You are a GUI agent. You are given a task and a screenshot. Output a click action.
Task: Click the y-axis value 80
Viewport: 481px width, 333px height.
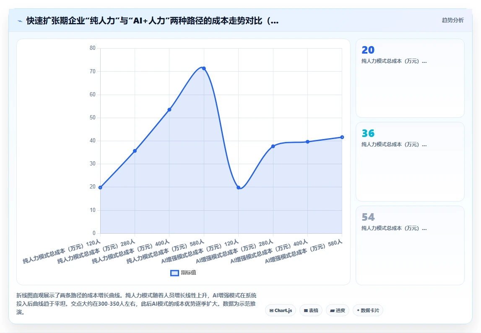93,48
